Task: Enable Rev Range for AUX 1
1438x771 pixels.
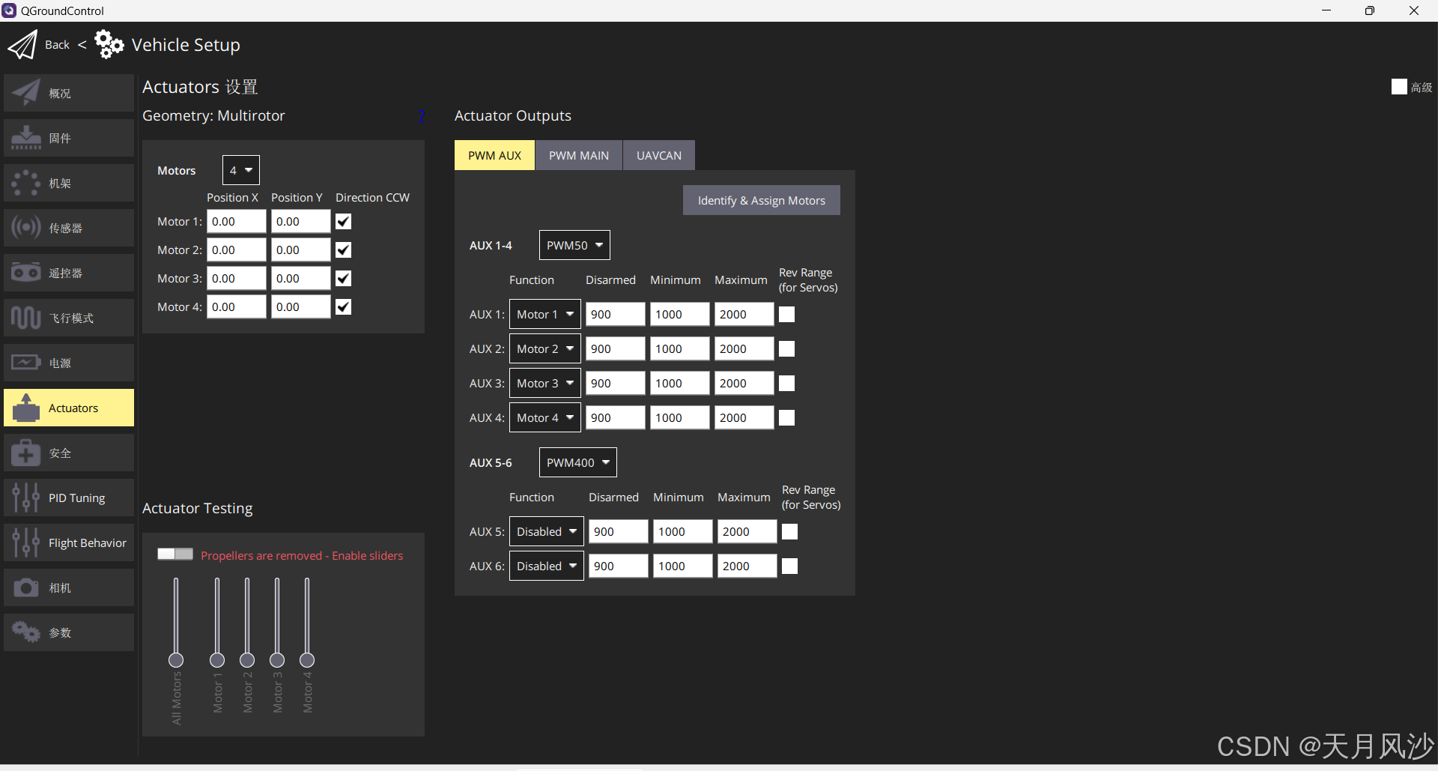Action: click(786, 314)
